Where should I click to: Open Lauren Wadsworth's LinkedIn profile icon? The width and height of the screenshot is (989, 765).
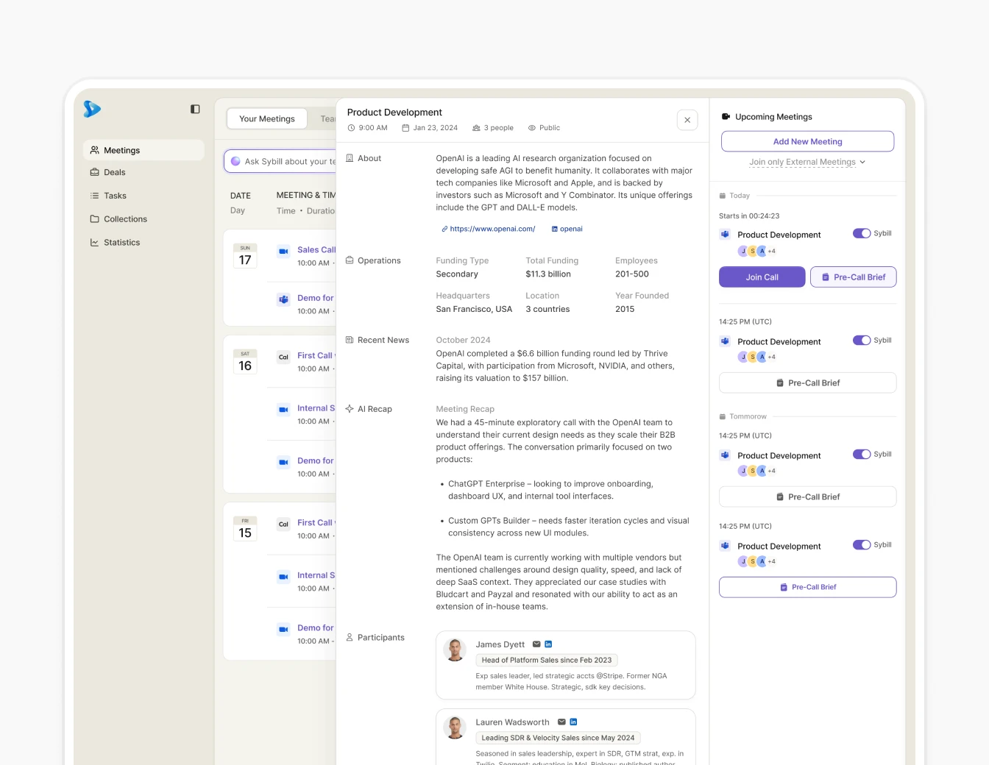[x=573, y=722]
